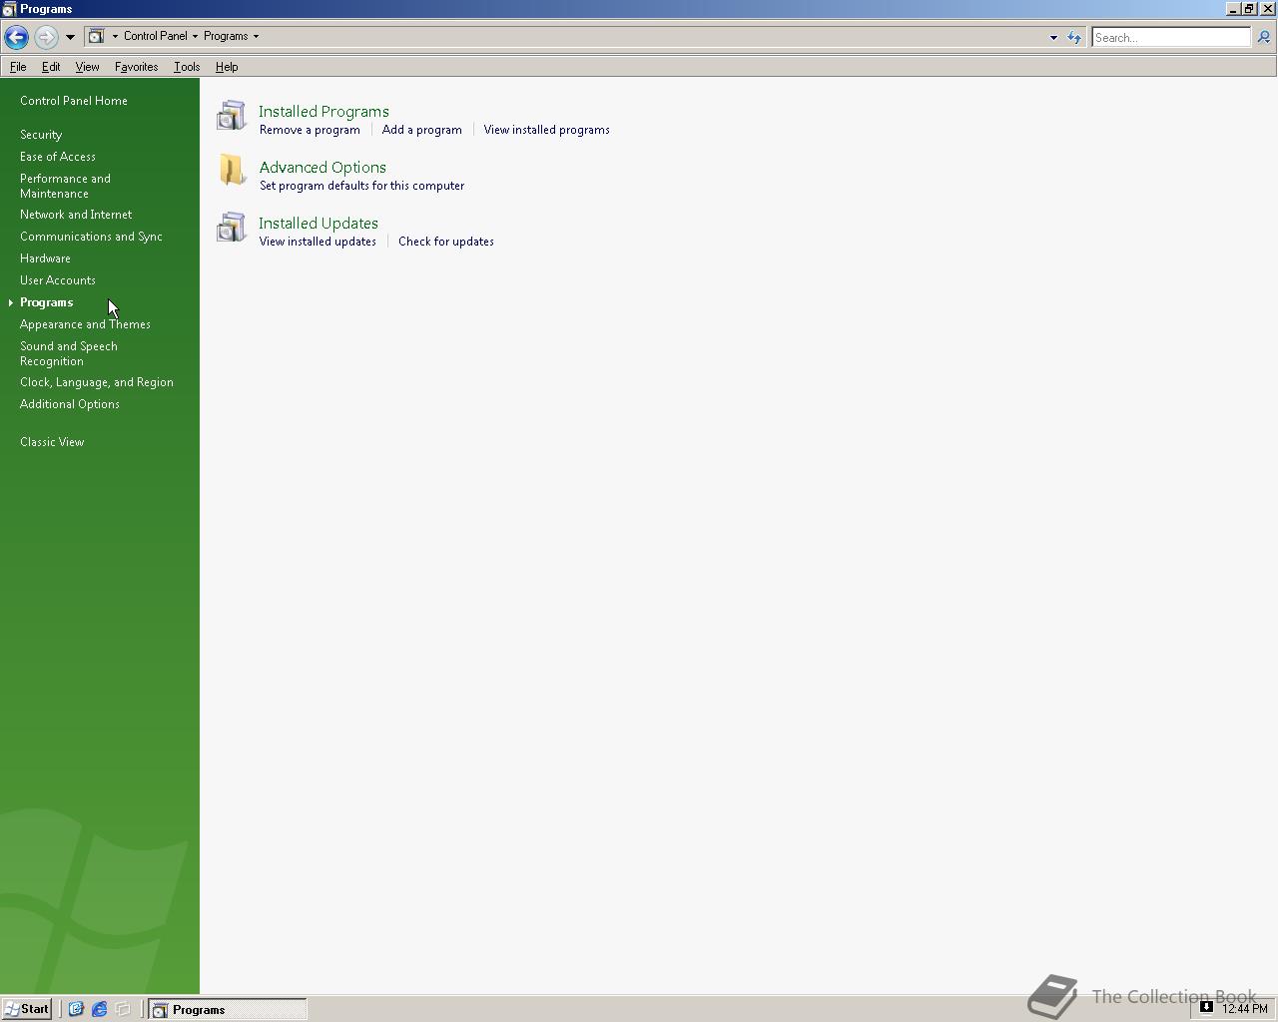Open Ease of Access category
1278x1022 pixels.
(x=58, y=157)
